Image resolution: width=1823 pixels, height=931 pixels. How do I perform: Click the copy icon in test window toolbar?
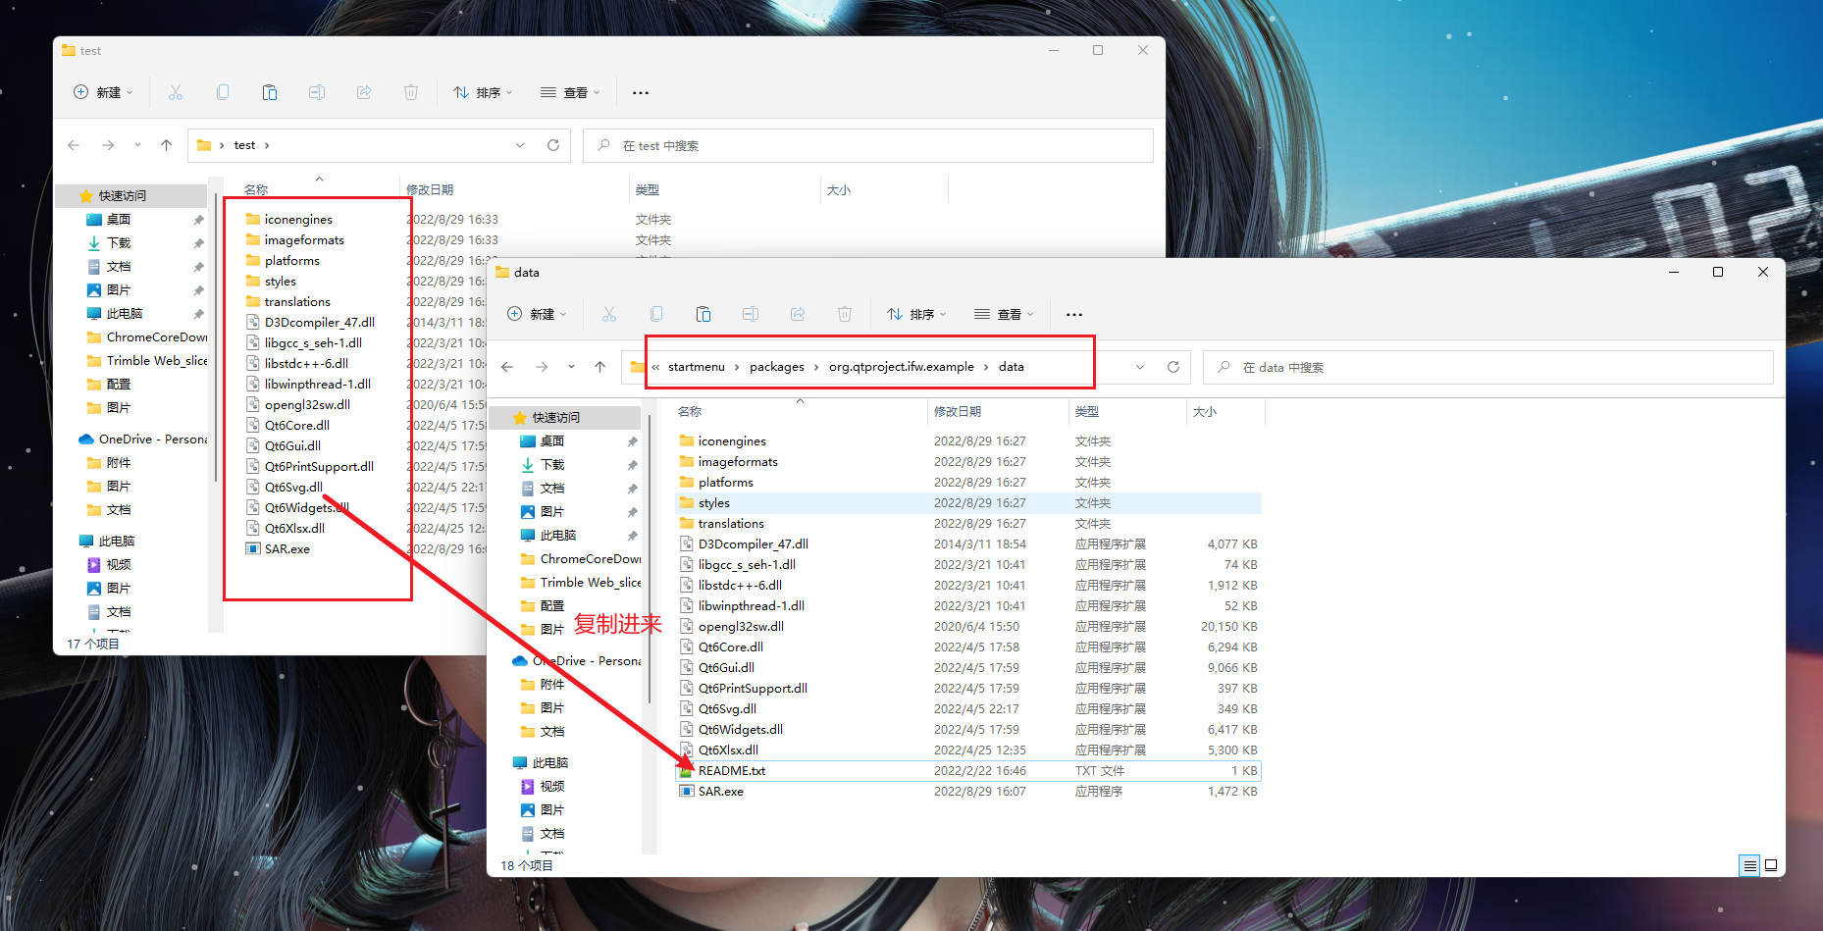click(223, 92)
